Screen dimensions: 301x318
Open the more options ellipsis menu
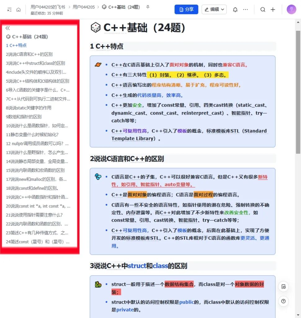[x=245, y=10]
